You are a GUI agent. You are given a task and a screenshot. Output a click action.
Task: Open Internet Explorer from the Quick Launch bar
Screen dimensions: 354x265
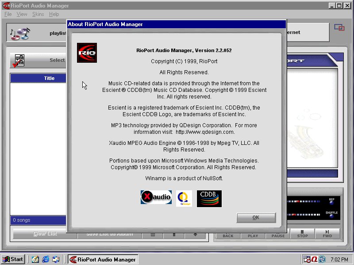click(x=46, y=259)
